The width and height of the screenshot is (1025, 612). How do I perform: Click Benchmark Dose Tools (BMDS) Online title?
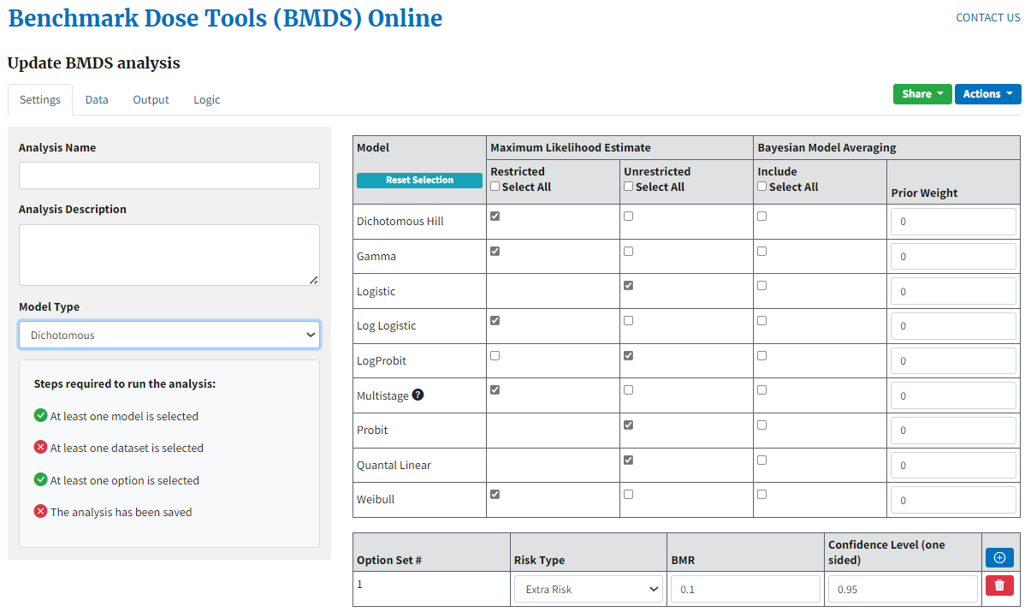pos(225,18)
